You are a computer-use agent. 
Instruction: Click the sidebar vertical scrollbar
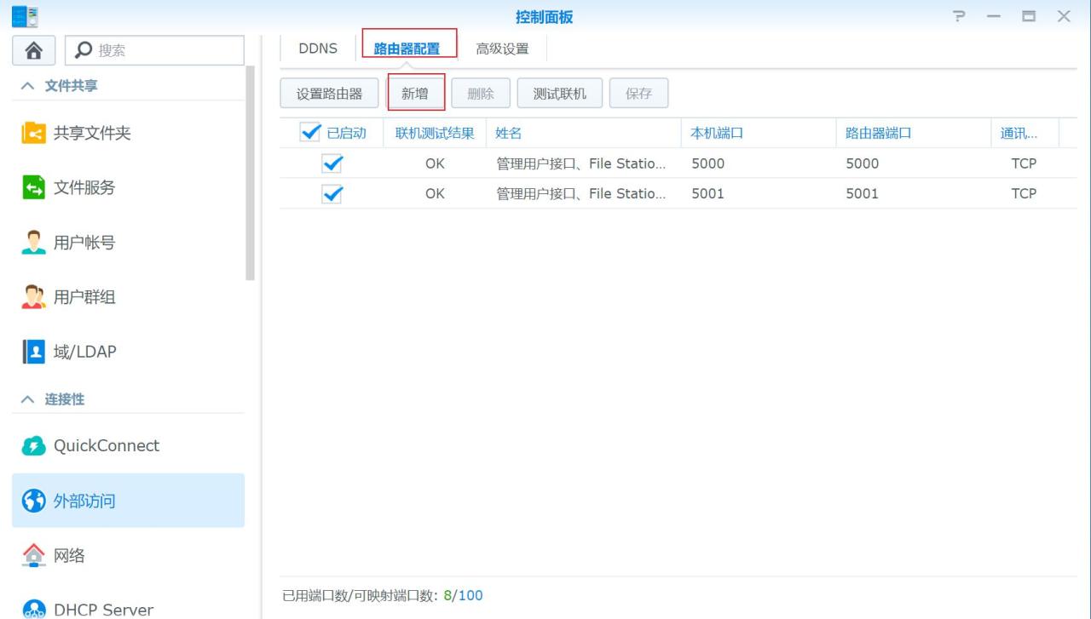[250, 173]
